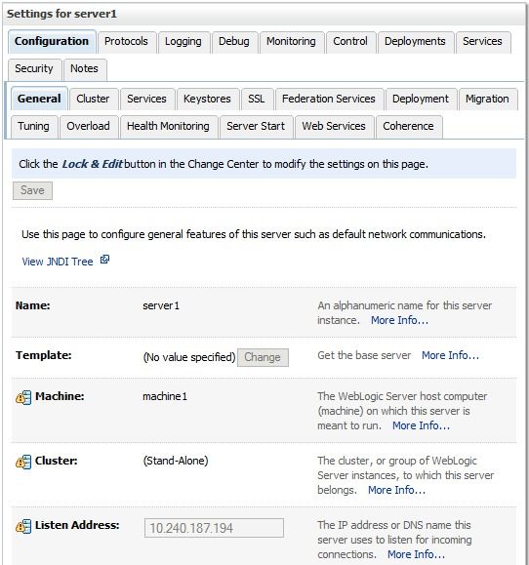Image resolution: width=529 pixels, height=565 pixels.
Task: Open More Info for Listen Address
Action: click(x=416, y=554)
